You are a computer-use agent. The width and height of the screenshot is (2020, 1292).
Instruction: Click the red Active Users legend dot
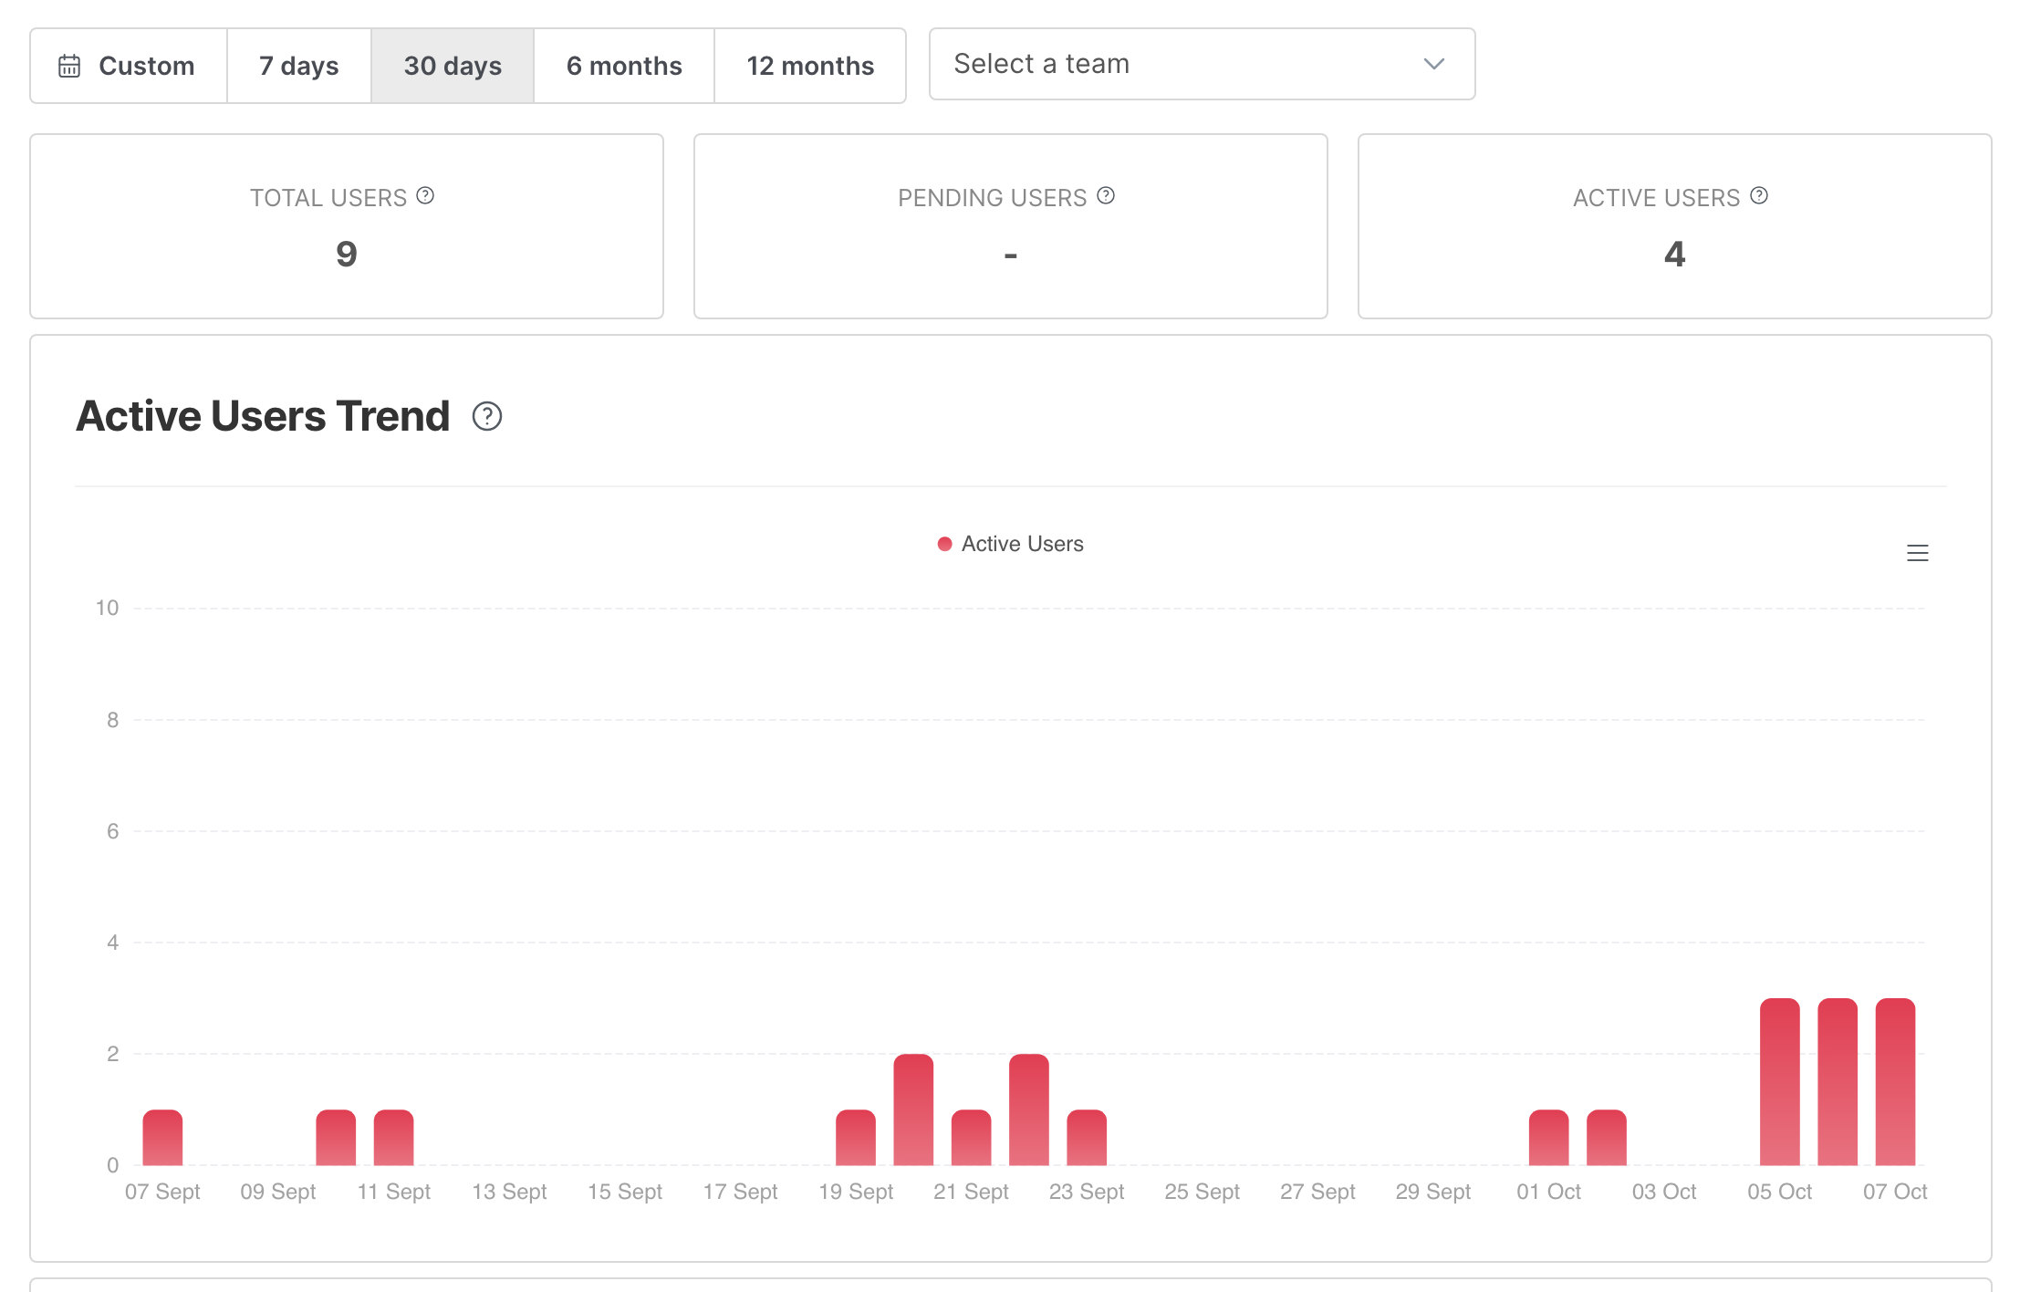point(945,544)
